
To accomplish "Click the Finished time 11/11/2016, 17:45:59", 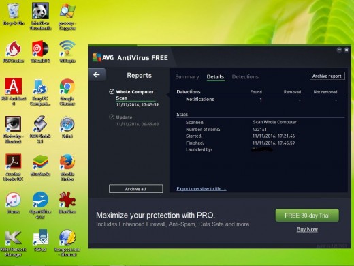I will [274, 143].
